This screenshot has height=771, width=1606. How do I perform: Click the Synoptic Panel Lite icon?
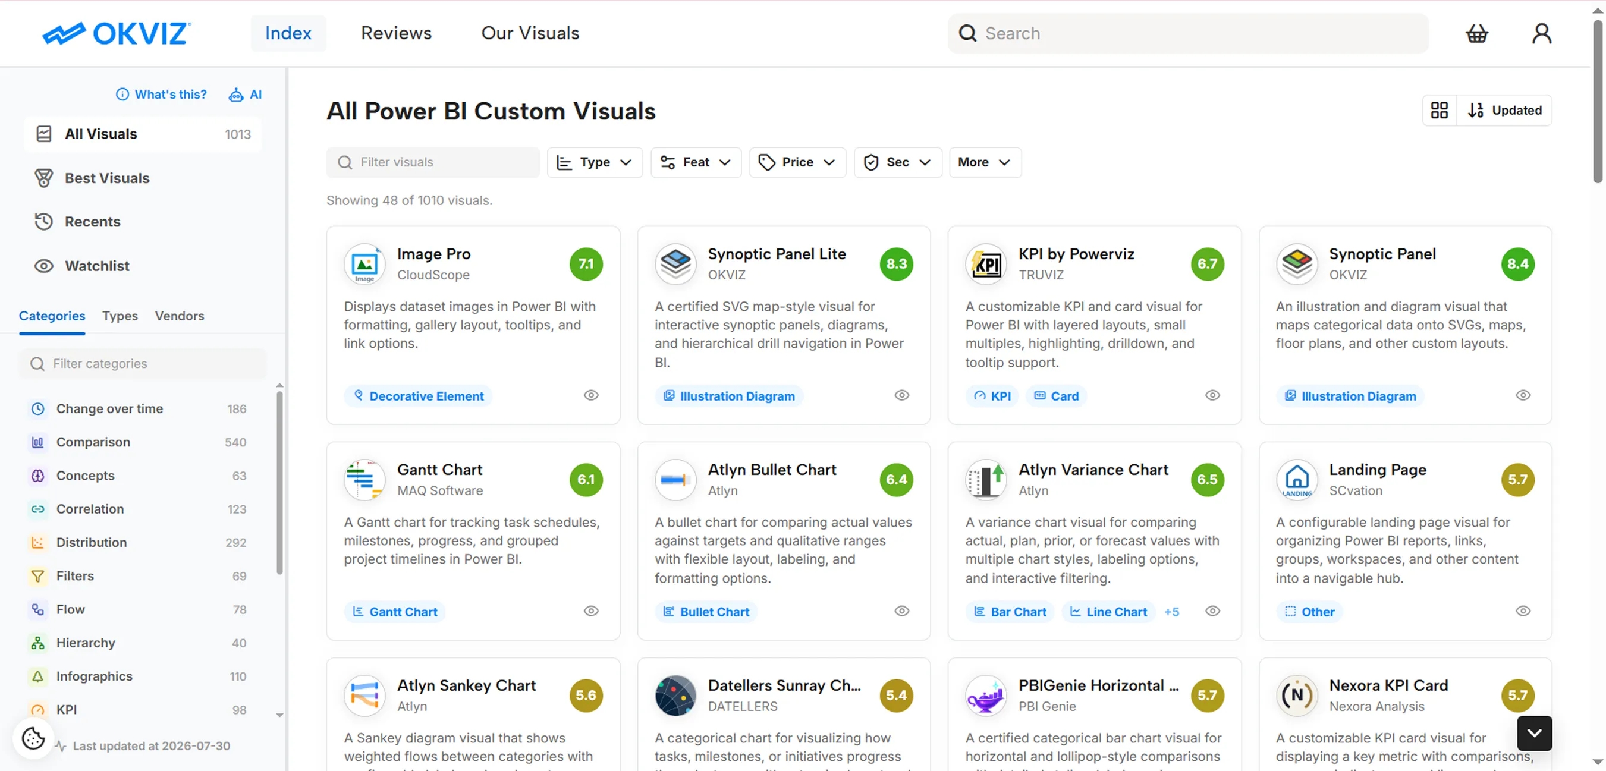675,265
